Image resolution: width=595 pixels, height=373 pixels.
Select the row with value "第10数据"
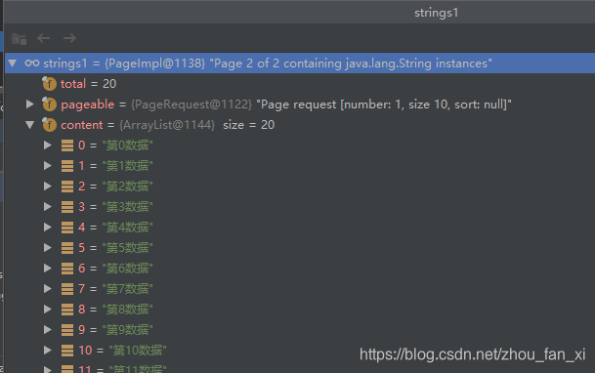300,350
